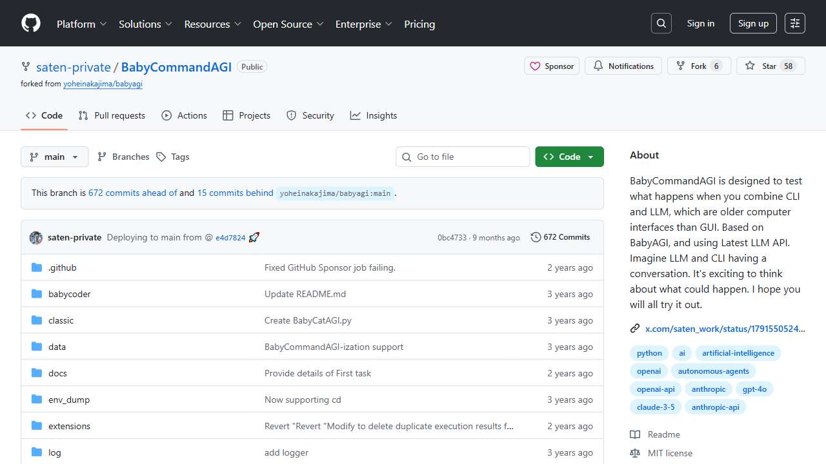
Task: Open the appearance settings icon
Action: coord(795,24)
